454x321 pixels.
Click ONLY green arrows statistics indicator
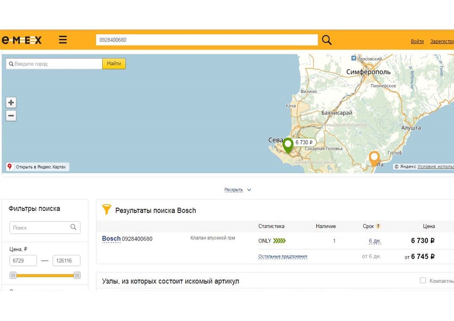tap(272, 241)
